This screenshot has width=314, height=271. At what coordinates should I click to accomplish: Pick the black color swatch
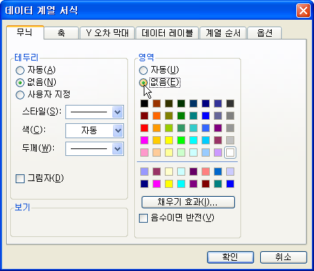(144, 103)
